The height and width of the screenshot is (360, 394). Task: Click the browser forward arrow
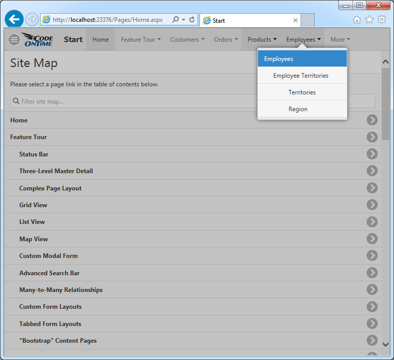tap(32, 19)
